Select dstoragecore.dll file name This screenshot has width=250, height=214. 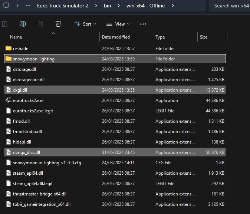click(x=29, y=80)
